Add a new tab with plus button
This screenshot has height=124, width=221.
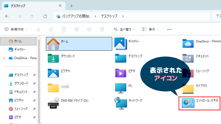click(x=72, y=6)
